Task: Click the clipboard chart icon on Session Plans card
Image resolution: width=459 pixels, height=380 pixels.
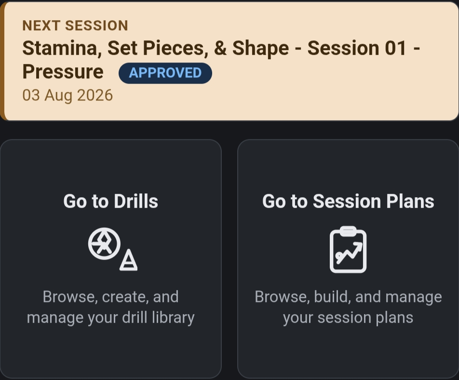Action: click(348, 250)
